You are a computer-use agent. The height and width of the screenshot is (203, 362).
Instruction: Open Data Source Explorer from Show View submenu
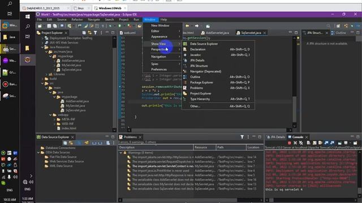tap(218, 44)
